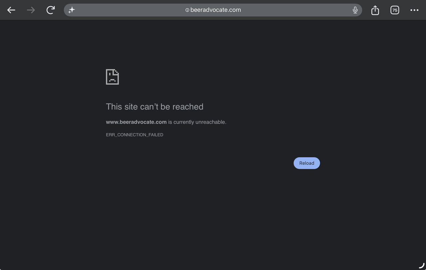The height and width of the screenshot is (270, 426).
Task: Select the ERR_CONNECTION_FAILED error code
Action: coord(134,135)
